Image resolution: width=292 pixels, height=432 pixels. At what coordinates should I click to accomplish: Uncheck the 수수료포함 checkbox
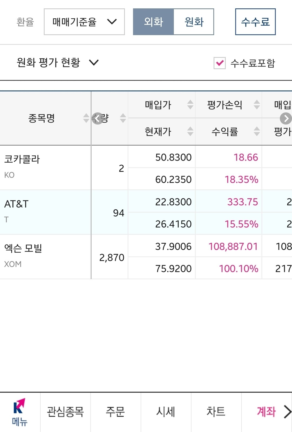pyautogui.click(x=220, y=63)
